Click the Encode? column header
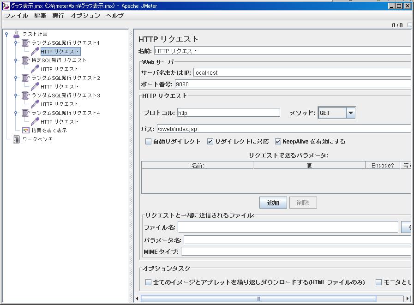 (382, 165)
